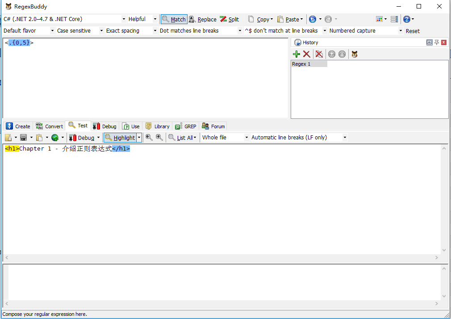The height and width of the screenshot is (319, 451).
Task: Expand the Numbered capture dropdown
Action: (x=401, y=30)
